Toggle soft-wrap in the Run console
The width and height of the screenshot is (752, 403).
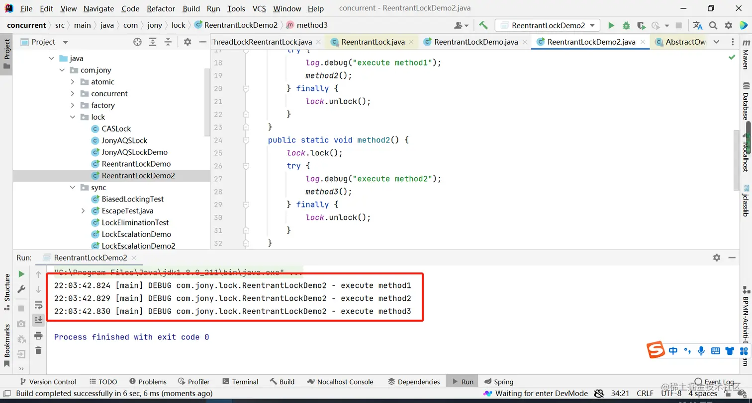[38, 305]
